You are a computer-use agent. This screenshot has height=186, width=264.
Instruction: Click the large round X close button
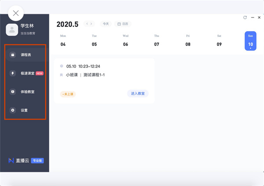tap(16, 13)
